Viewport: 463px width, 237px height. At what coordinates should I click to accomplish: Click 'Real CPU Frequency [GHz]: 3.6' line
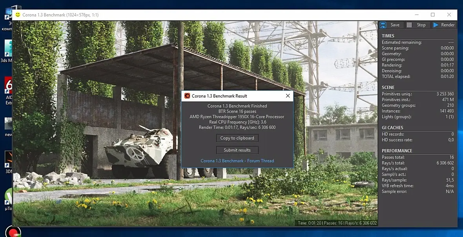(x=237, y=122)
